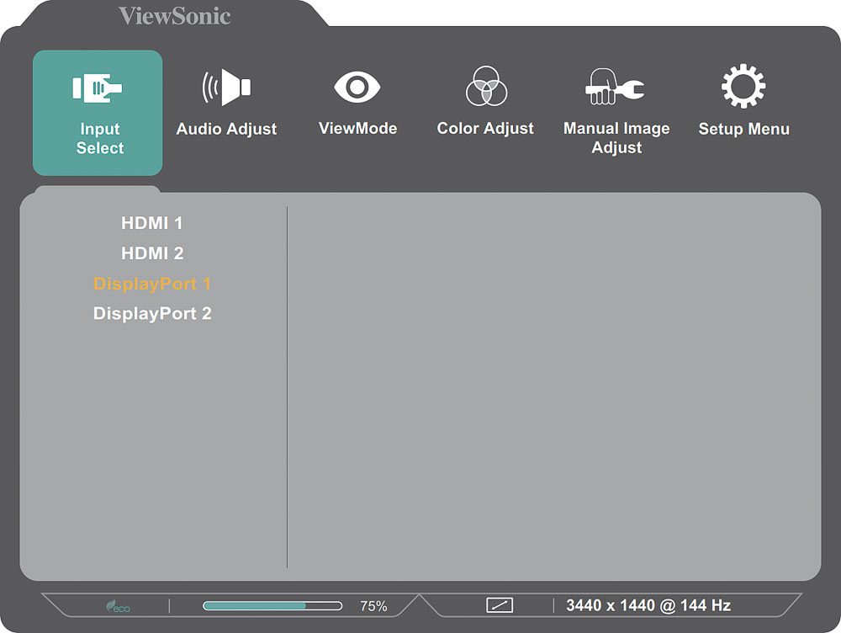This screenshot has height=633, width=841.
Task: Click the Audio Adjust speaker icon
Action: point(226,88)
